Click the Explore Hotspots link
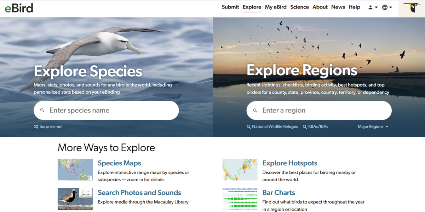The height and width of the screenshot is (212, 425). coord(289,163)
